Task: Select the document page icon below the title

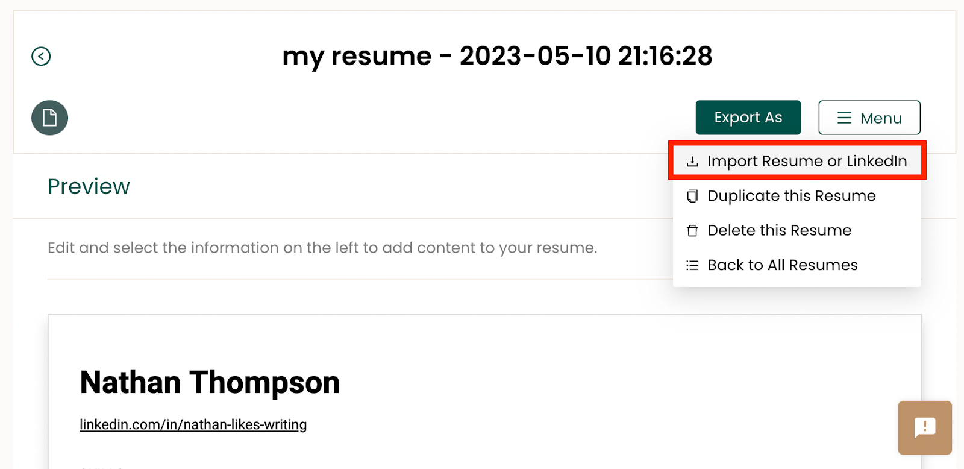Action: click(x=49, y=118)
